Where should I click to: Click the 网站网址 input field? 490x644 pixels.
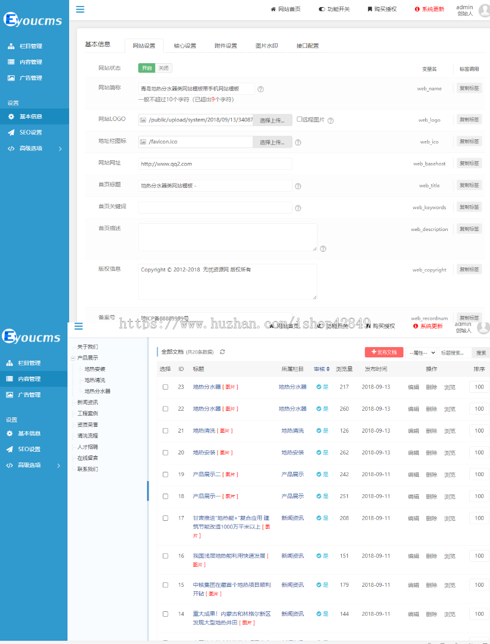pyautogui.click(x=215, y=164)
